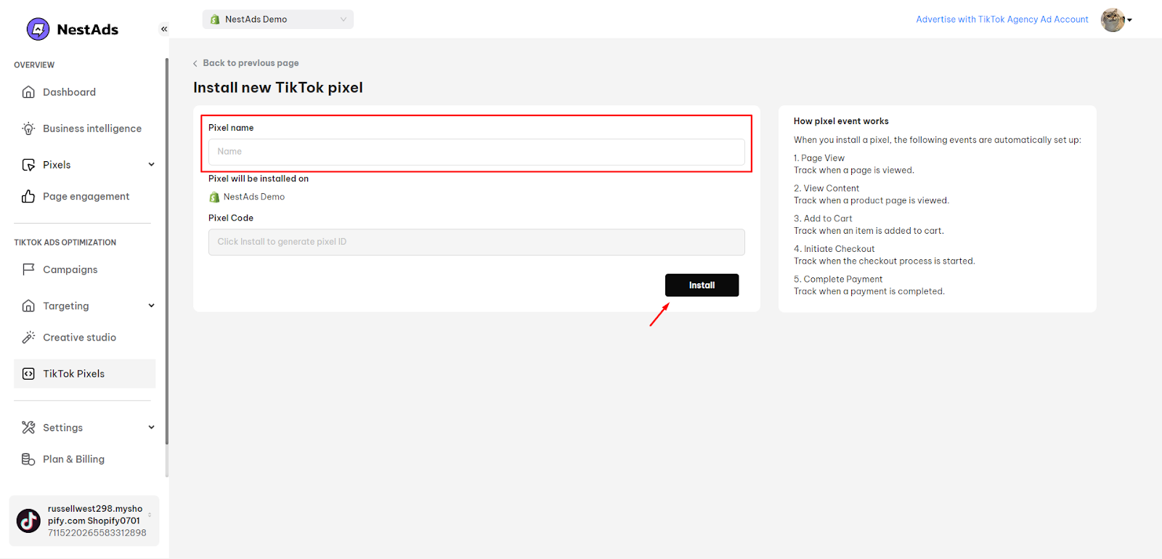Click the NestAds logo icon
Viewport: 1162px width, 559px height.
click(x=38, y=29)
